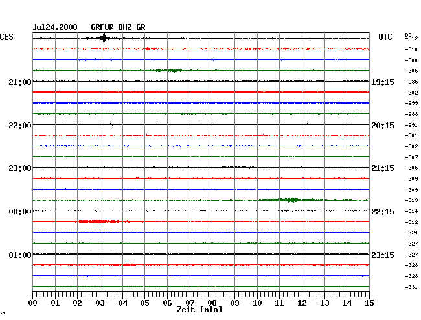The height and width of the screenshot is (320, 421).
Task: Select the 20:15 UTC time label
Action: tap(383, 126)
